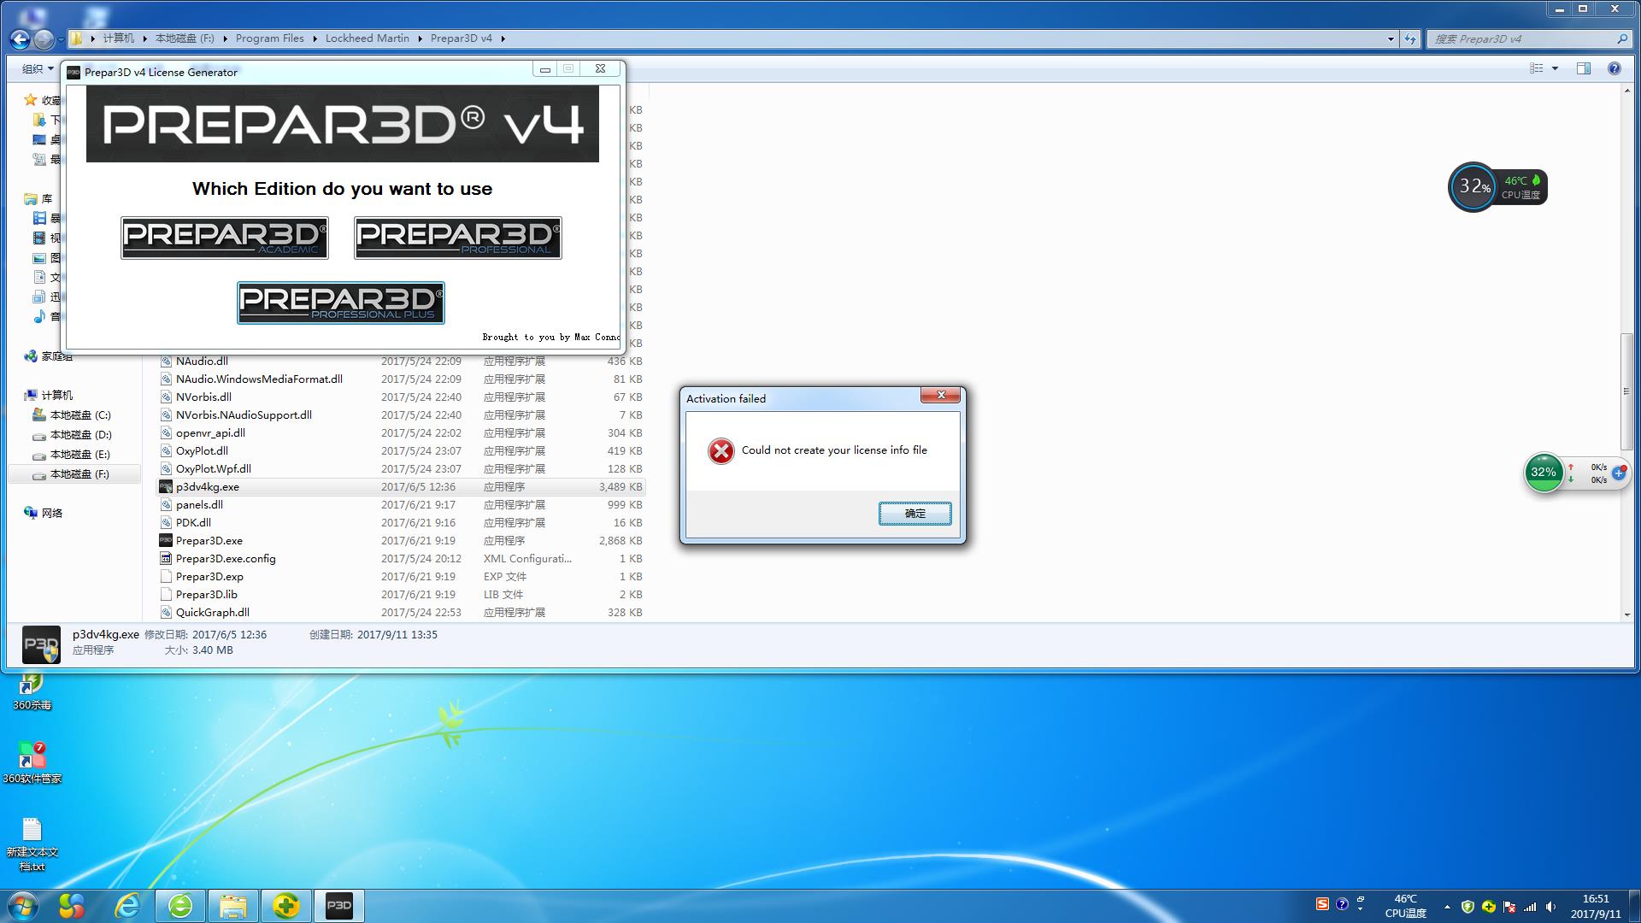This screenshot has height=923, width=1641.
Task: Choose the Prepar3D Professional edition logo
Action: [x=458, y=238]
